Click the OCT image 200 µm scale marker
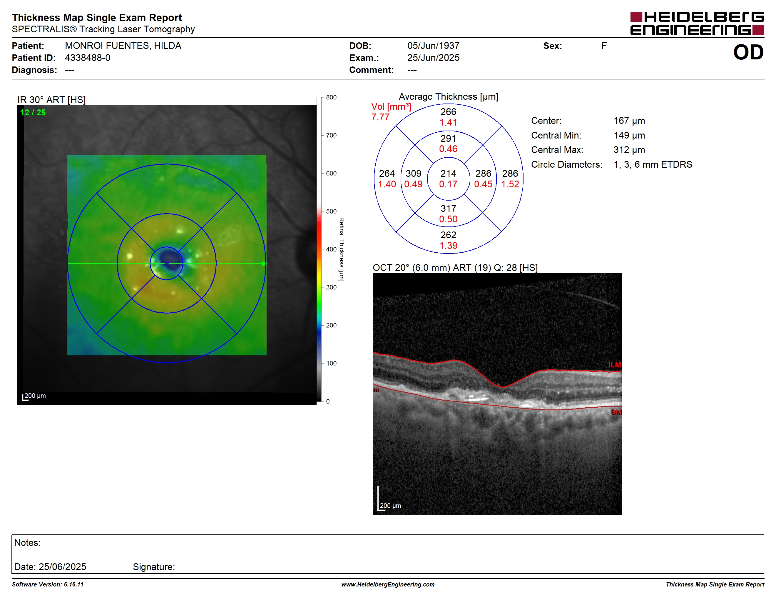This screenshot has width=776, height=600. coord(389,499)
